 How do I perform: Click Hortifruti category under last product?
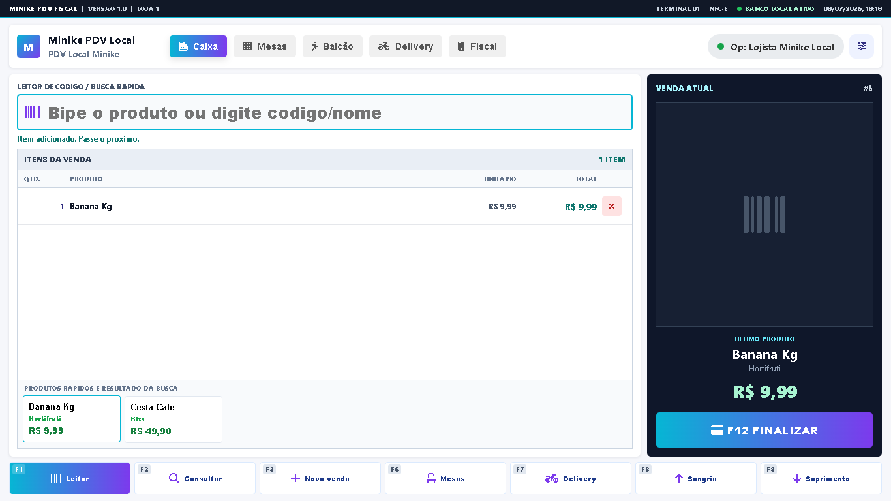[x=764, y=369]
